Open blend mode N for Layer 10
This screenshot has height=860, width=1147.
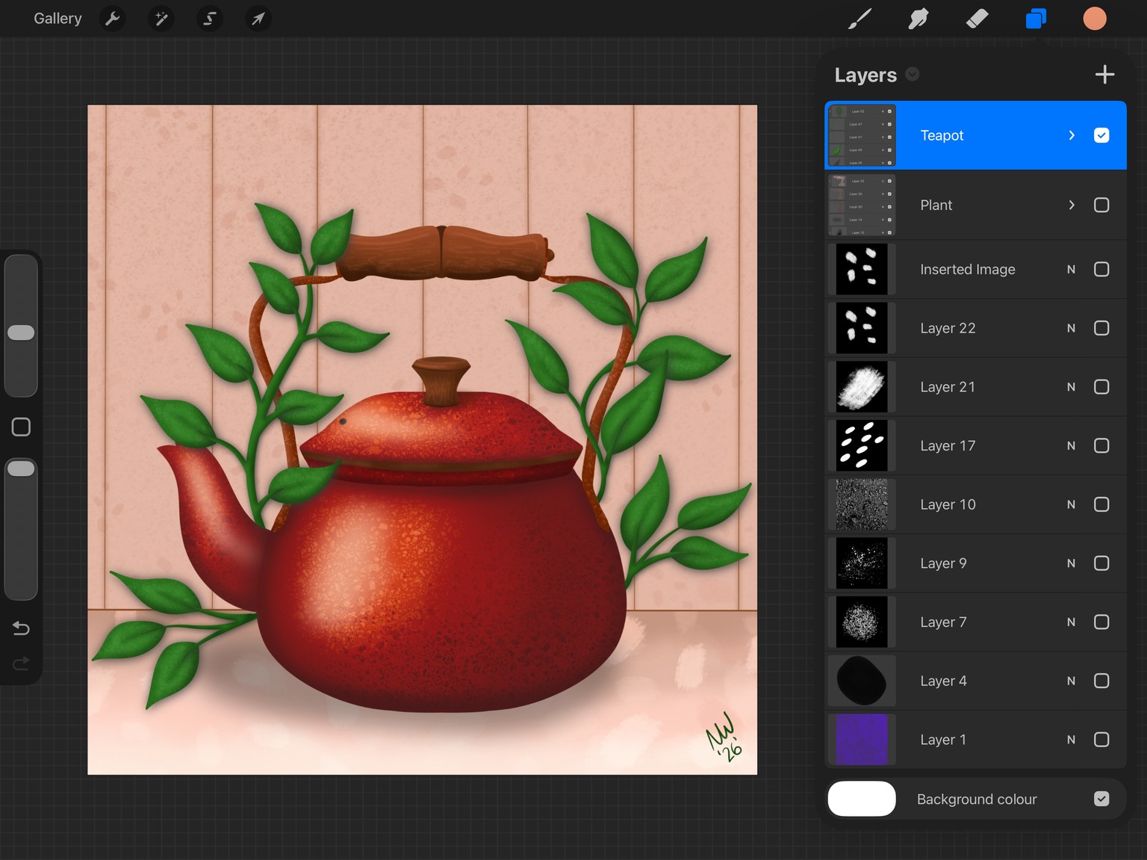1072,504
